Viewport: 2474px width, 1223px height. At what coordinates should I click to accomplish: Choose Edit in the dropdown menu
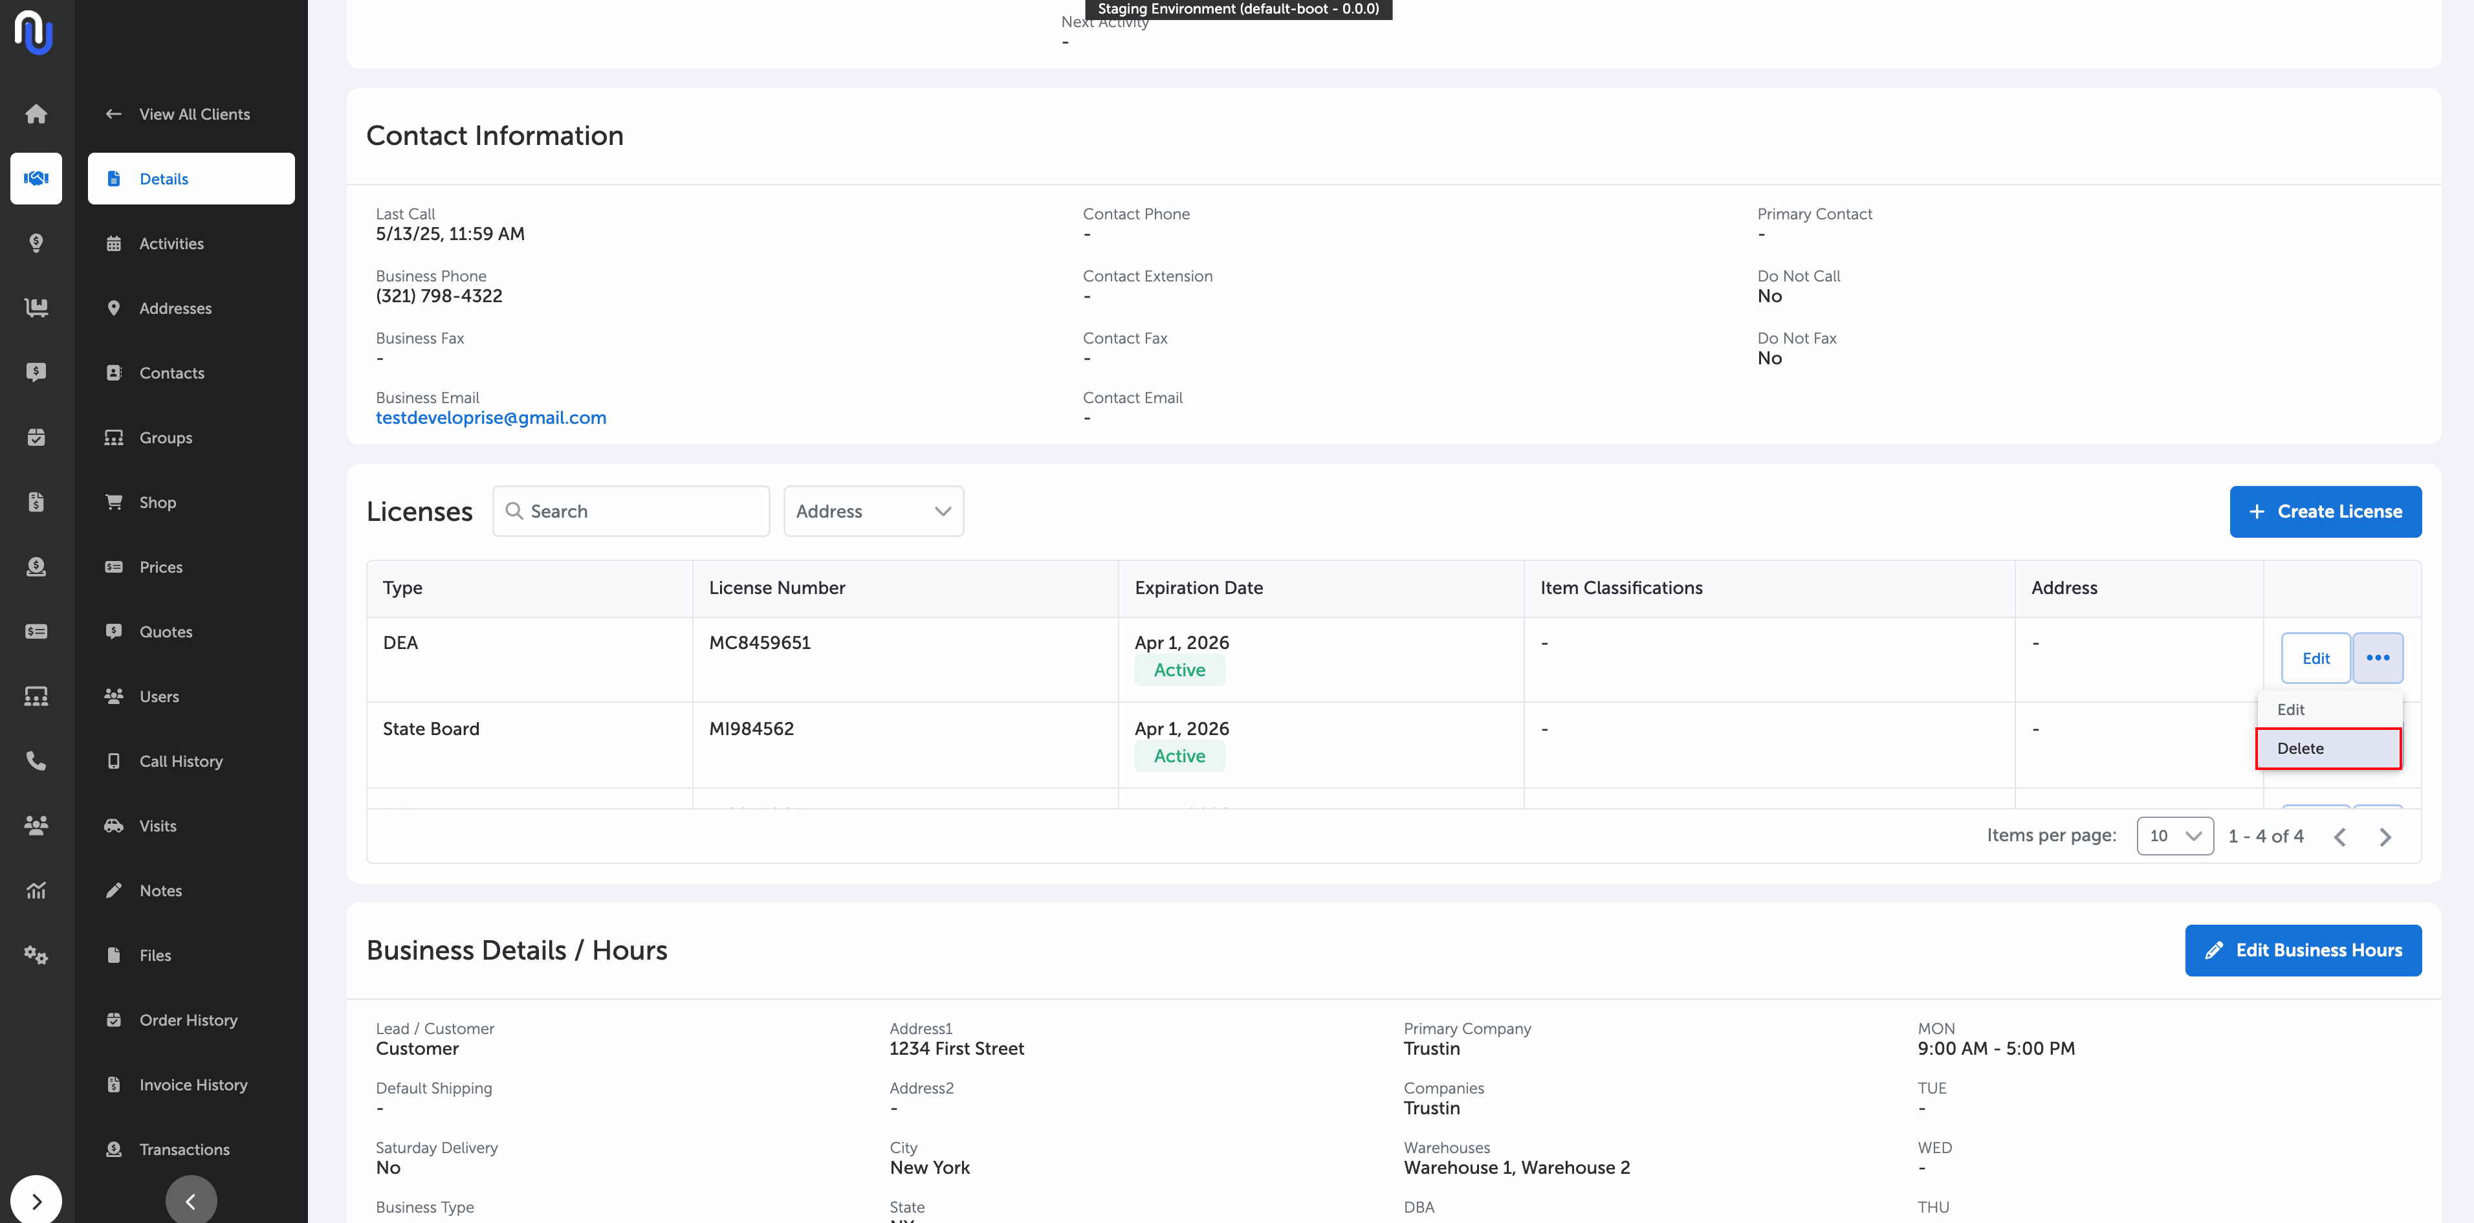pyautogui.click(x=2290, y=709)
